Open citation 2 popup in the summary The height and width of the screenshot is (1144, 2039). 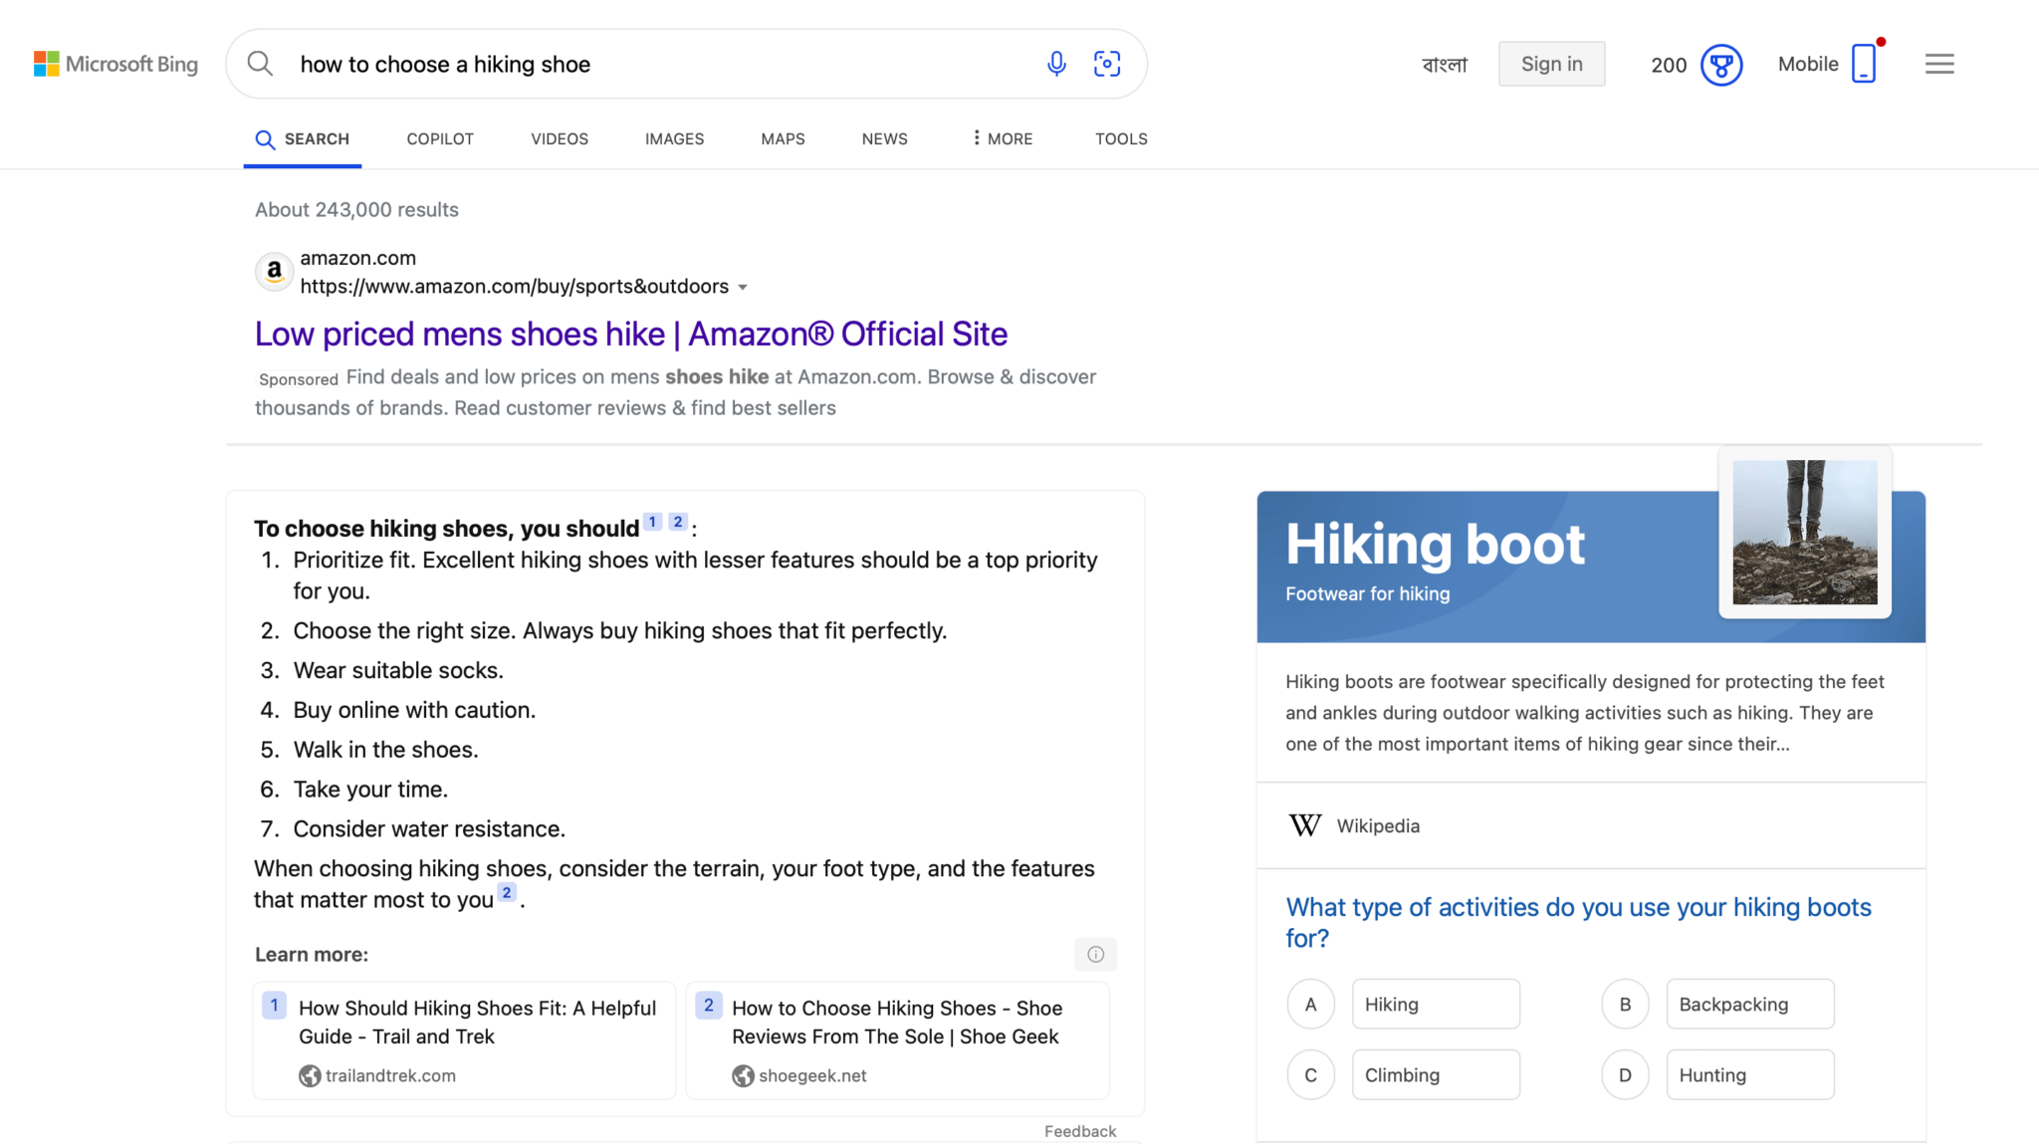(677, 521)
